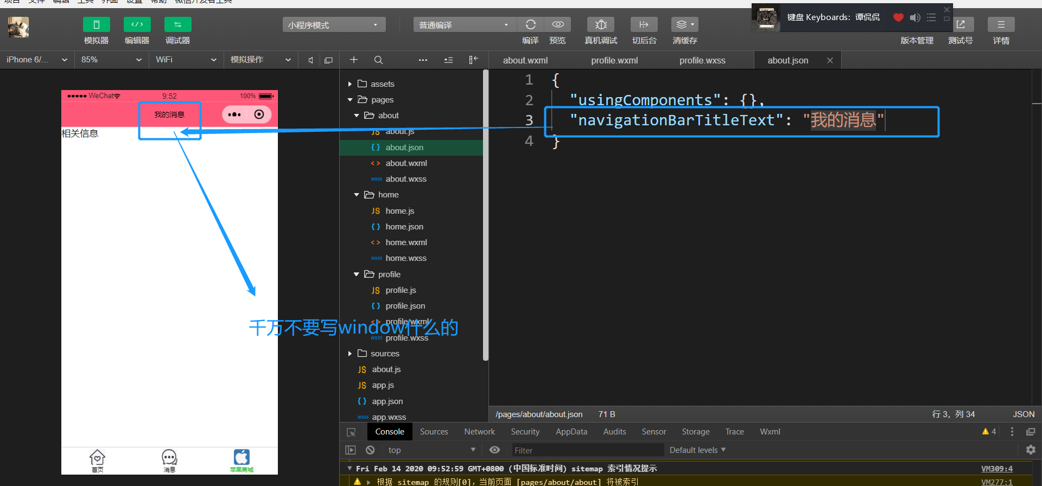This screenshot has height=486, width=1042.
Task: Open the top context dropdown
Action: point(432,450)
